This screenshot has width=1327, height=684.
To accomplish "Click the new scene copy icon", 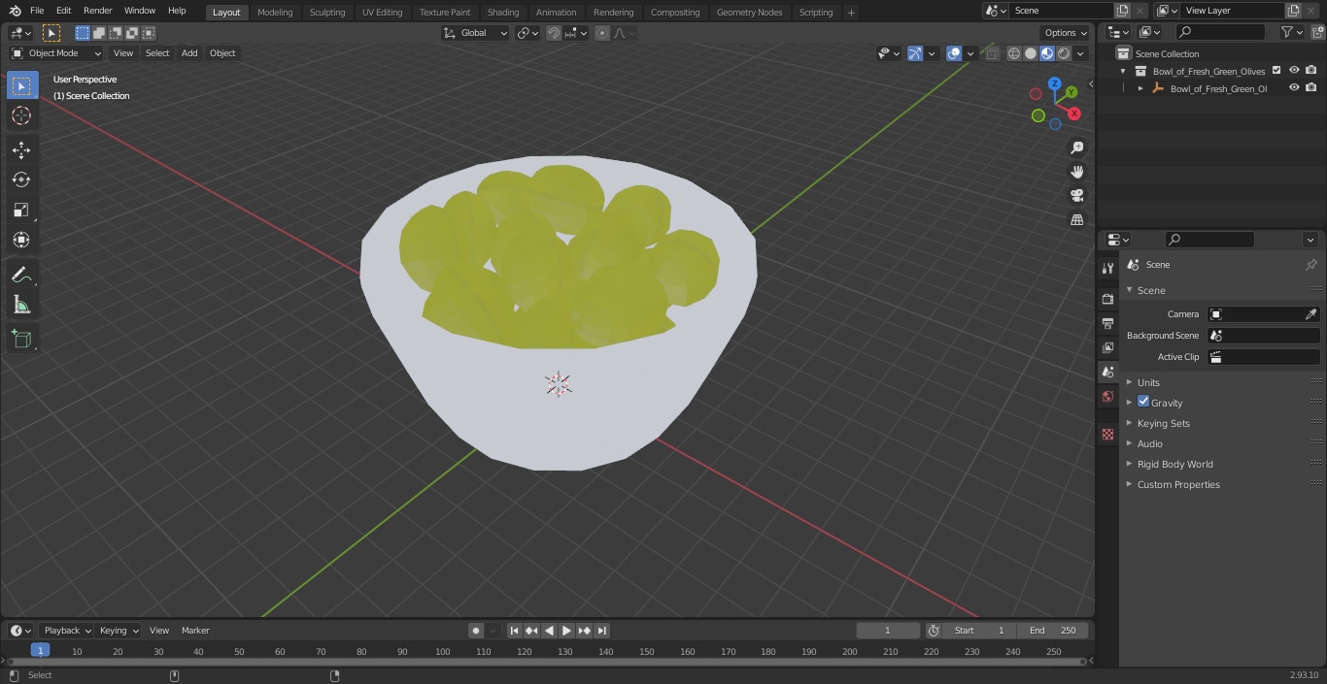I will pos(1122,11).
